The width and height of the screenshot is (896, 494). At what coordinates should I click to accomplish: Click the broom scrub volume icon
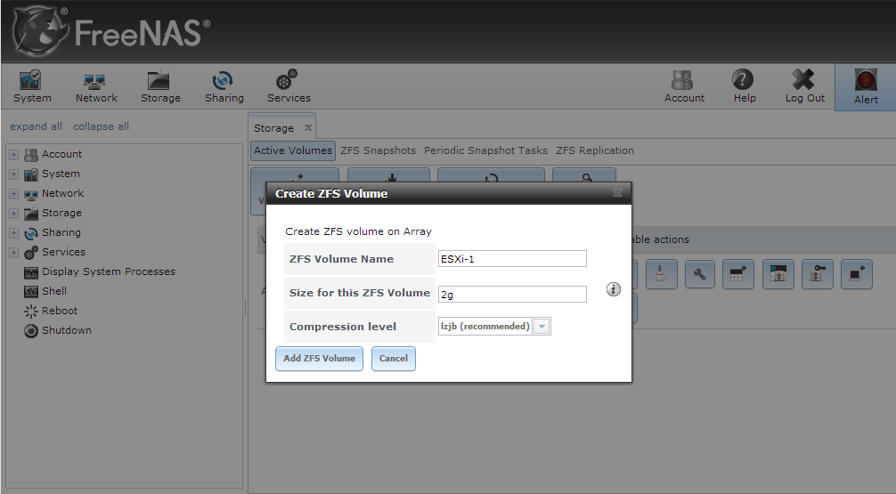pyautogui.click(x=661, y=274)
